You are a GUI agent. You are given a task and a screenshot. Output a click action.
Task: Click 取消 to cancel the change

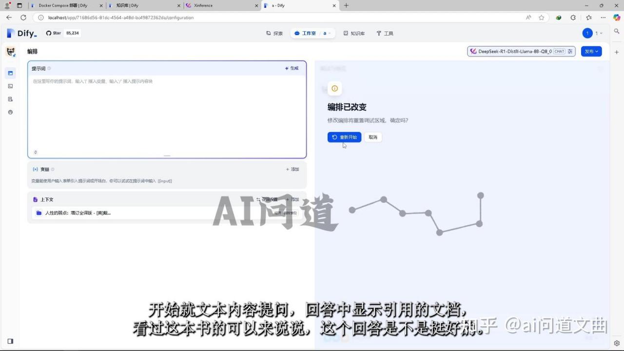click(373, 137)
